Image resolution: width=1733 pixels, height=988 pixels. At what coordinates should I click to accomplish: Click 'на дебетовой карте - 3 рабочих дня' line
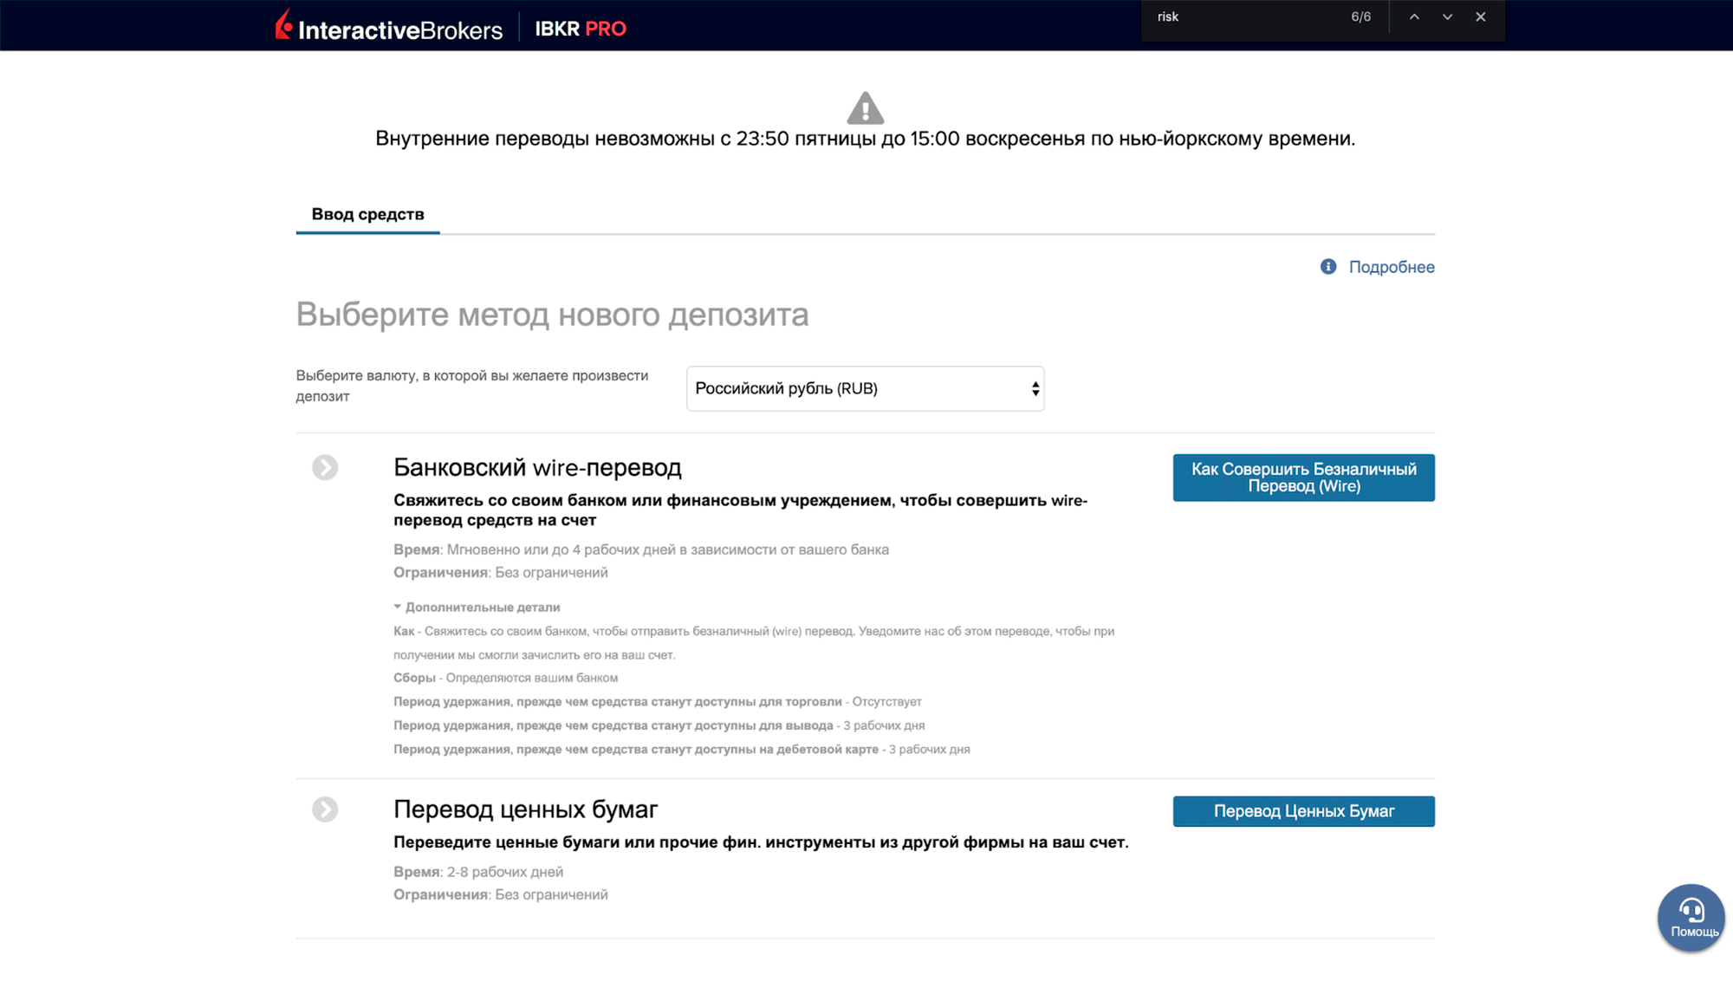[681, 750]
